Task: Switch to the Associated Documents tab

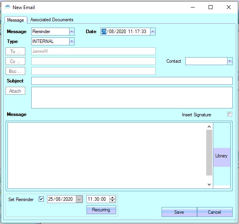Action: (52, 20)
